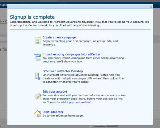Click the text starting 'Let Microsoft Advertising adCenter Desktop'
Screen dimensions: 160x128
click(84, 78)
